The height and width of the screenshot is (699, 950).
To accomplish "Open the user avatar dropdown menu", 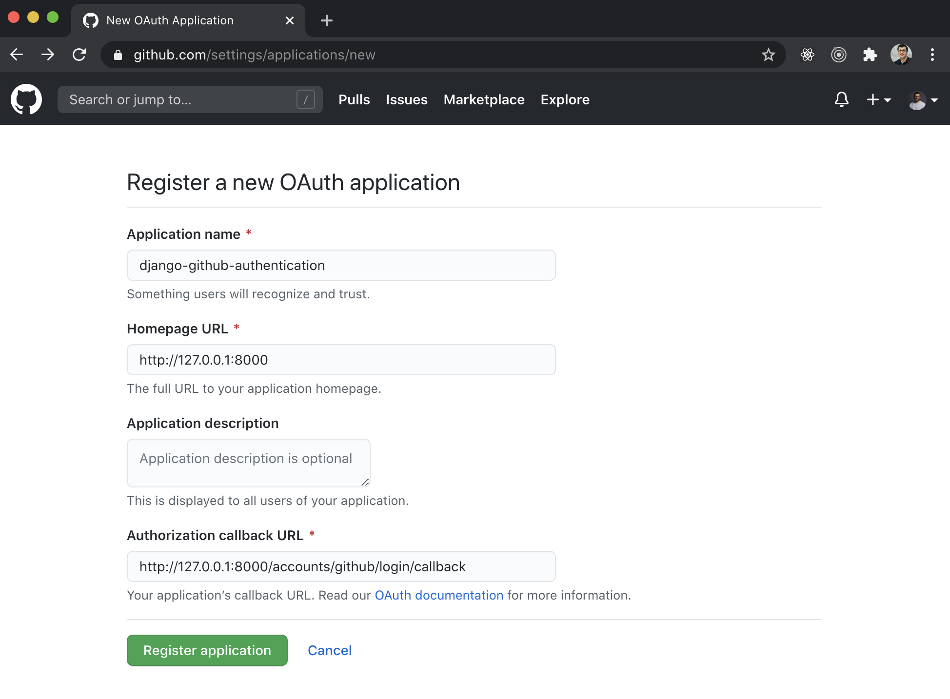I will (x=923, y=100).
